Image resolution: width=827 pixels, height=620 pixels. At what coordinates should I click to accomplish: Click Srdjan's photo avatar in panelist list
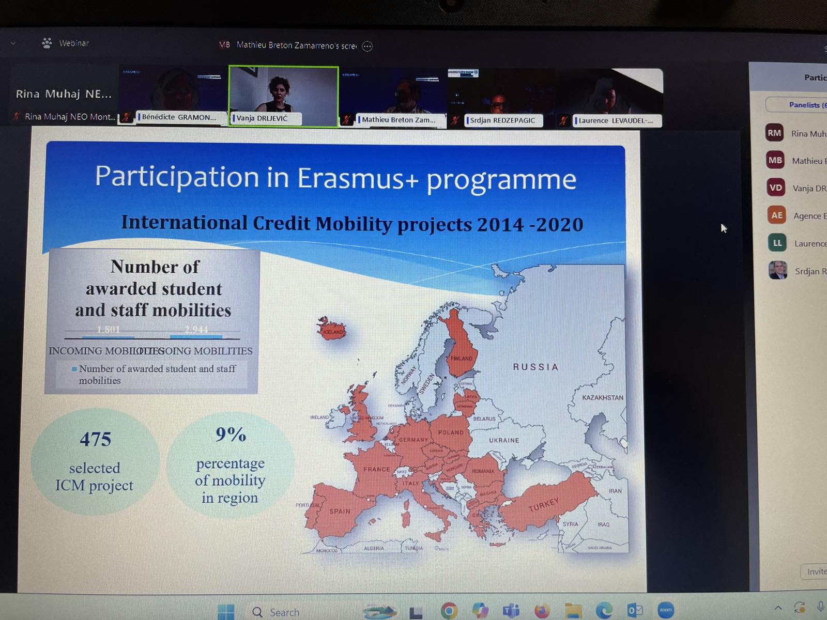pos(778,270)
